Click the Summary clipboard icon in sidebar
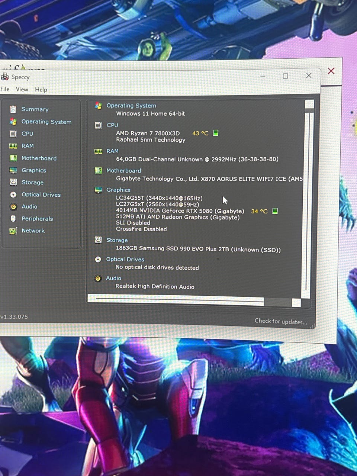The image size is (357, 476). (13, 109)
